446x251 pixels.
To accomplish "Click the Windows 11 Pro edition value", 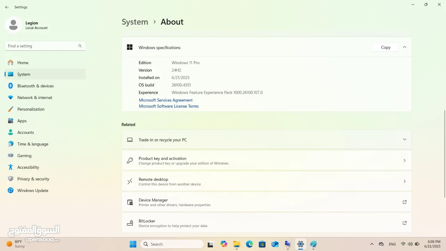I will click(x=185, y=63).
